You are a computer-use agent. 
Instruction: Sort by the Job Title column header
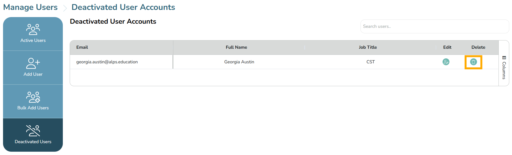pos(368,47)
